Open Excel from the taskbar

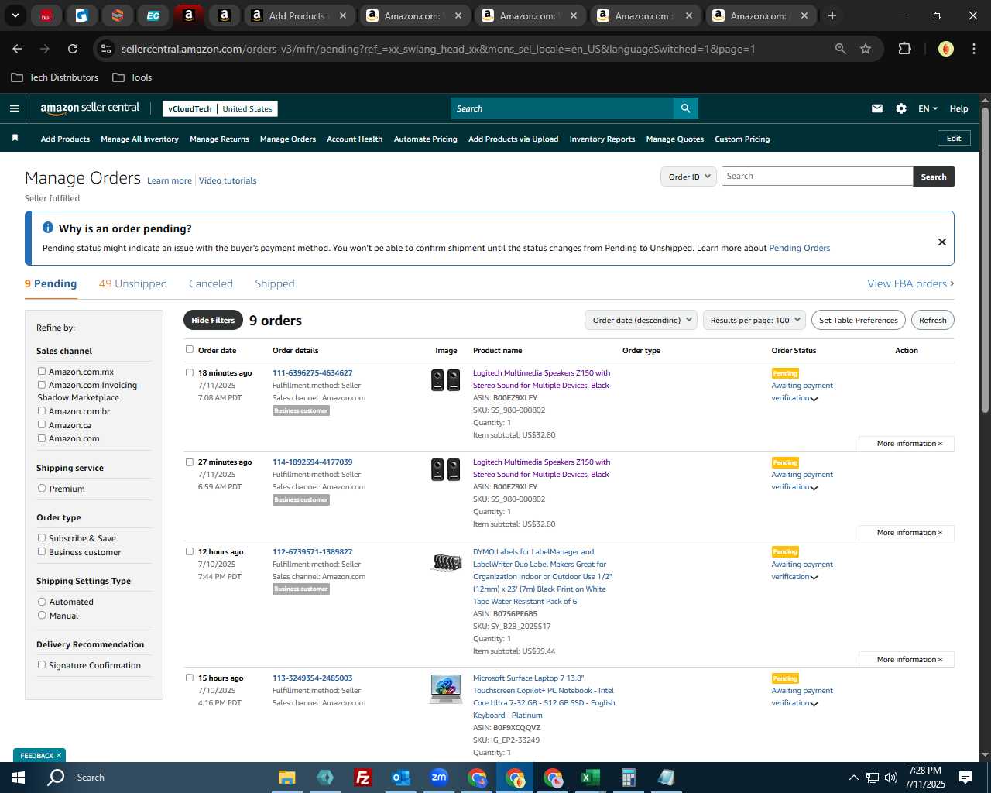click(590, 778)
